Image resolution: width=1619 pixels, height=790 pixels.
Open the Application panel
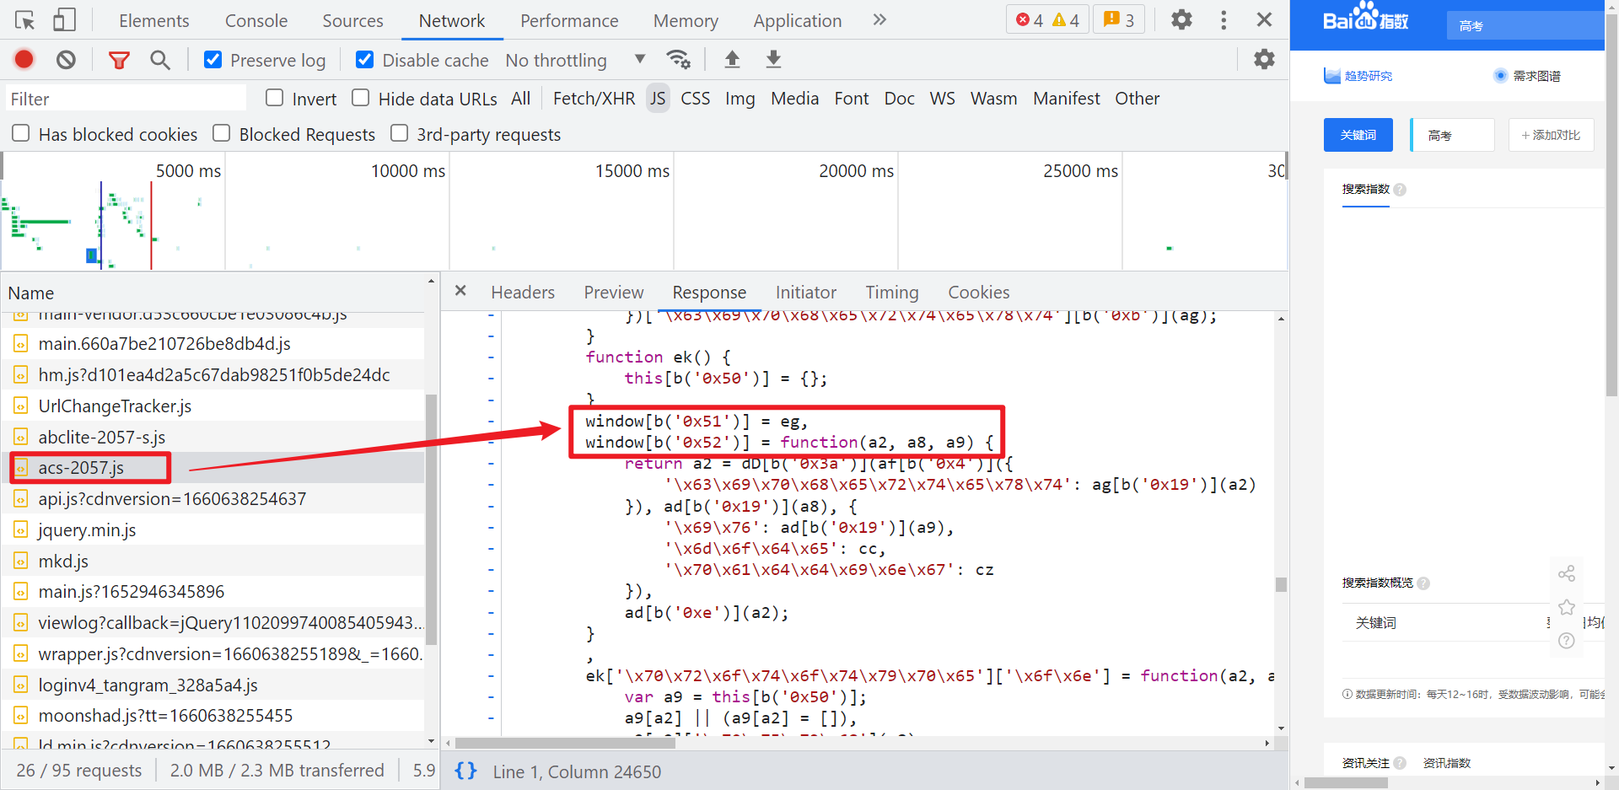coord(796,19)
